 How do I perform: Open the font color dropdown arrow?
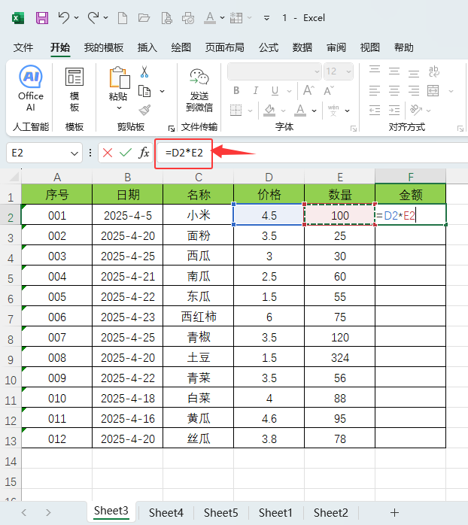(x=314, y=110)
